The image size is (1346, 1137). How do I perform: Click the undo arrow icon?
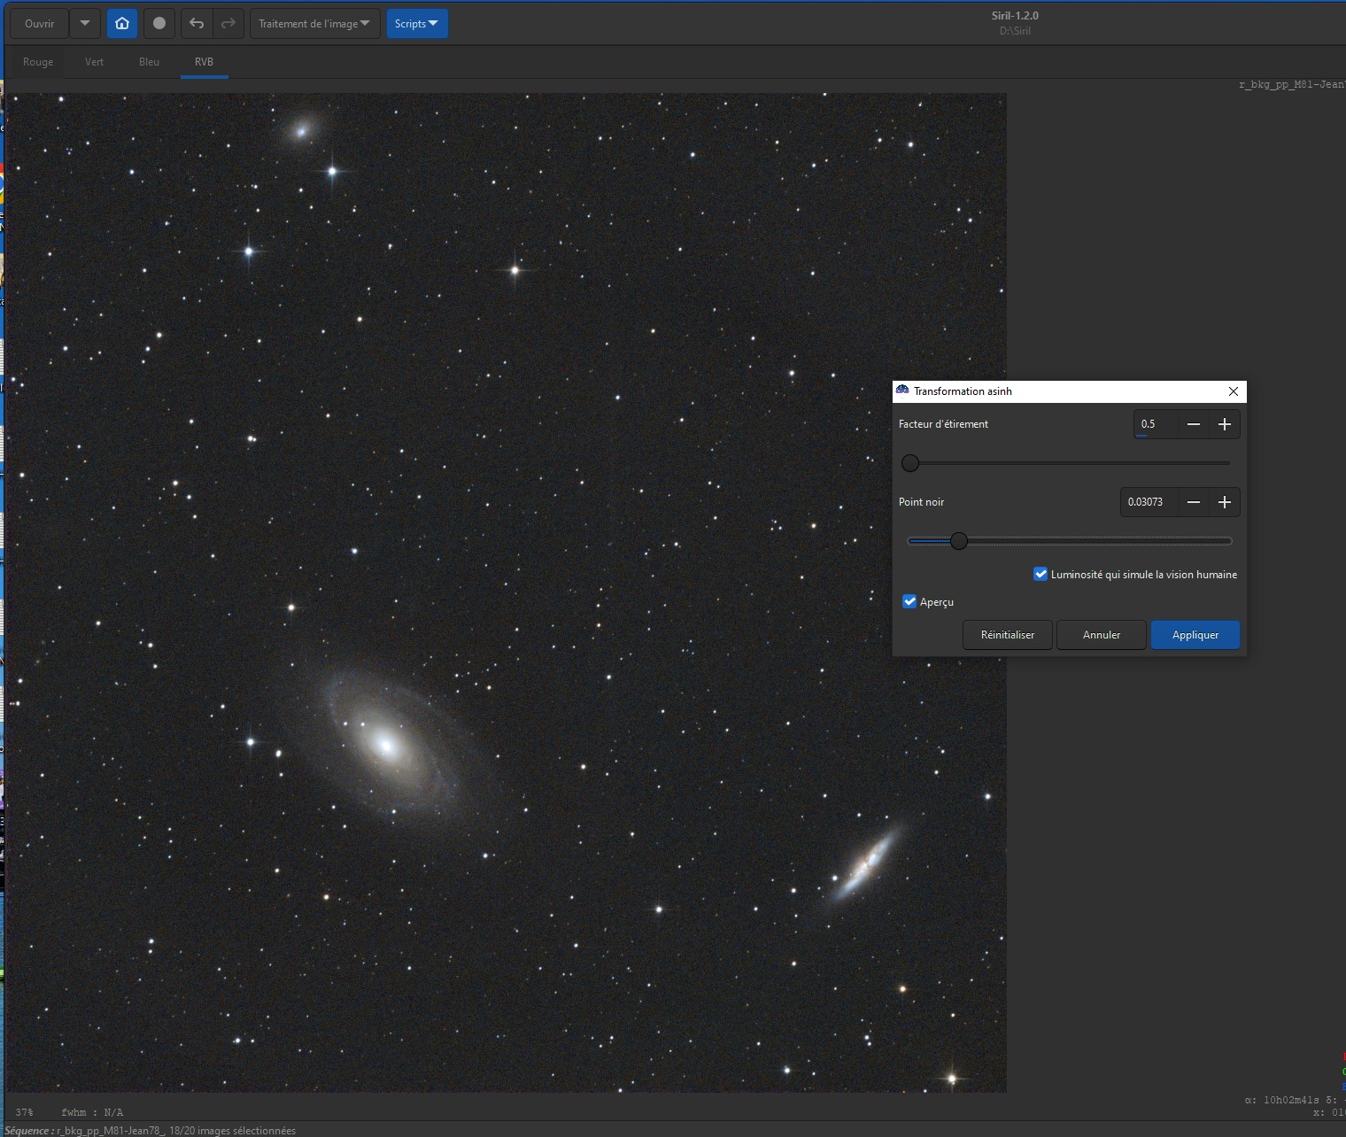197,24
